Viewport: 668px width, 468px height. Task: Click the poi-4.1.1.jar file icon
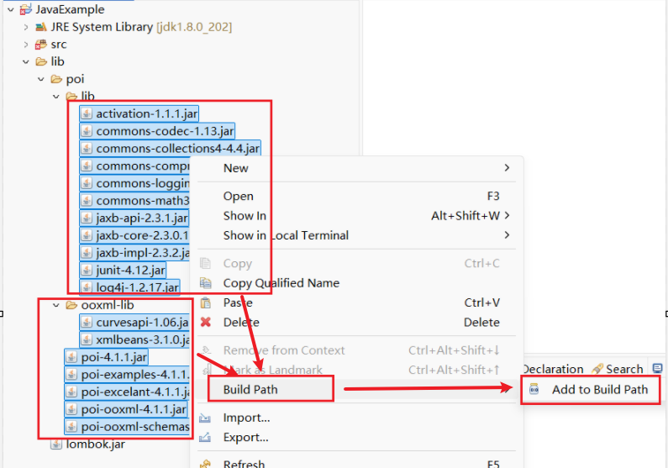(71, 357)
